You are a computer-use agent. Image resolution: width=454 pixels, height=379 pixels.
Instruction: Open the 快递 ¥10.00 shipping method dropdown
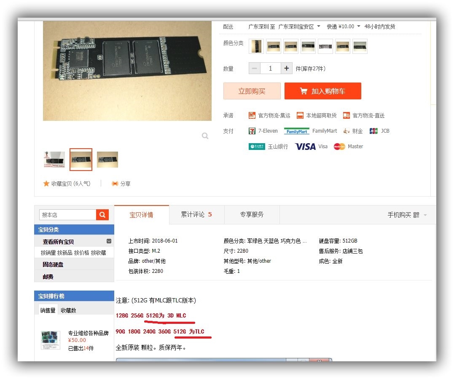point(358,27)
